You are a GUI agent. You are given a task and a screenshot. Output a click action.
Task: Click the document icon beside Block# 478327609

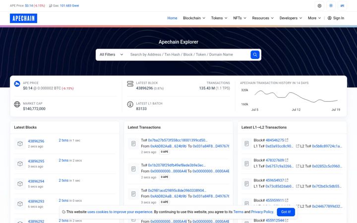[x=246, y=164]
